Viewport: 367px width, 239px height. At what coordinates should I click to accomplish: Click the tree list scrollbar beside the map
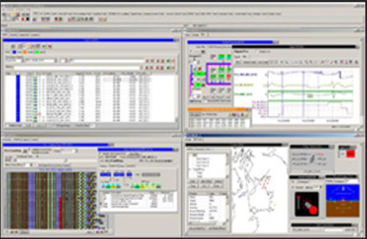click(227, 166)
